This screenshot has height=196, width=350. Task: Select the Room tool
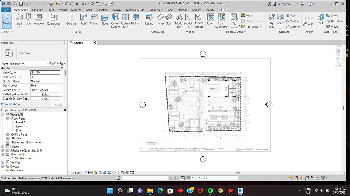[x=210, y=19]
